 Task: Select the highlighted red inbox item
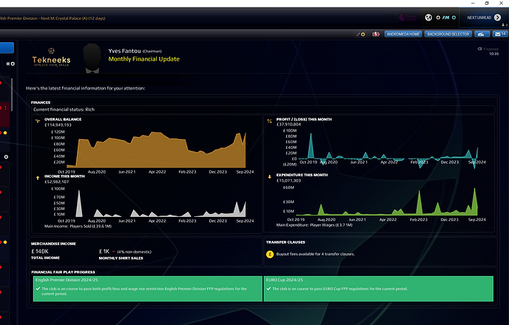[5, 114]
